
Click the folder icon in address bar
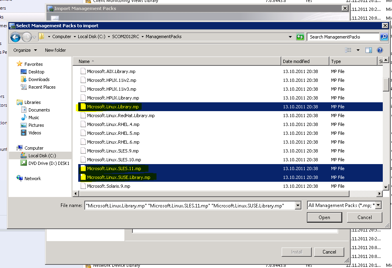[41, 37]
